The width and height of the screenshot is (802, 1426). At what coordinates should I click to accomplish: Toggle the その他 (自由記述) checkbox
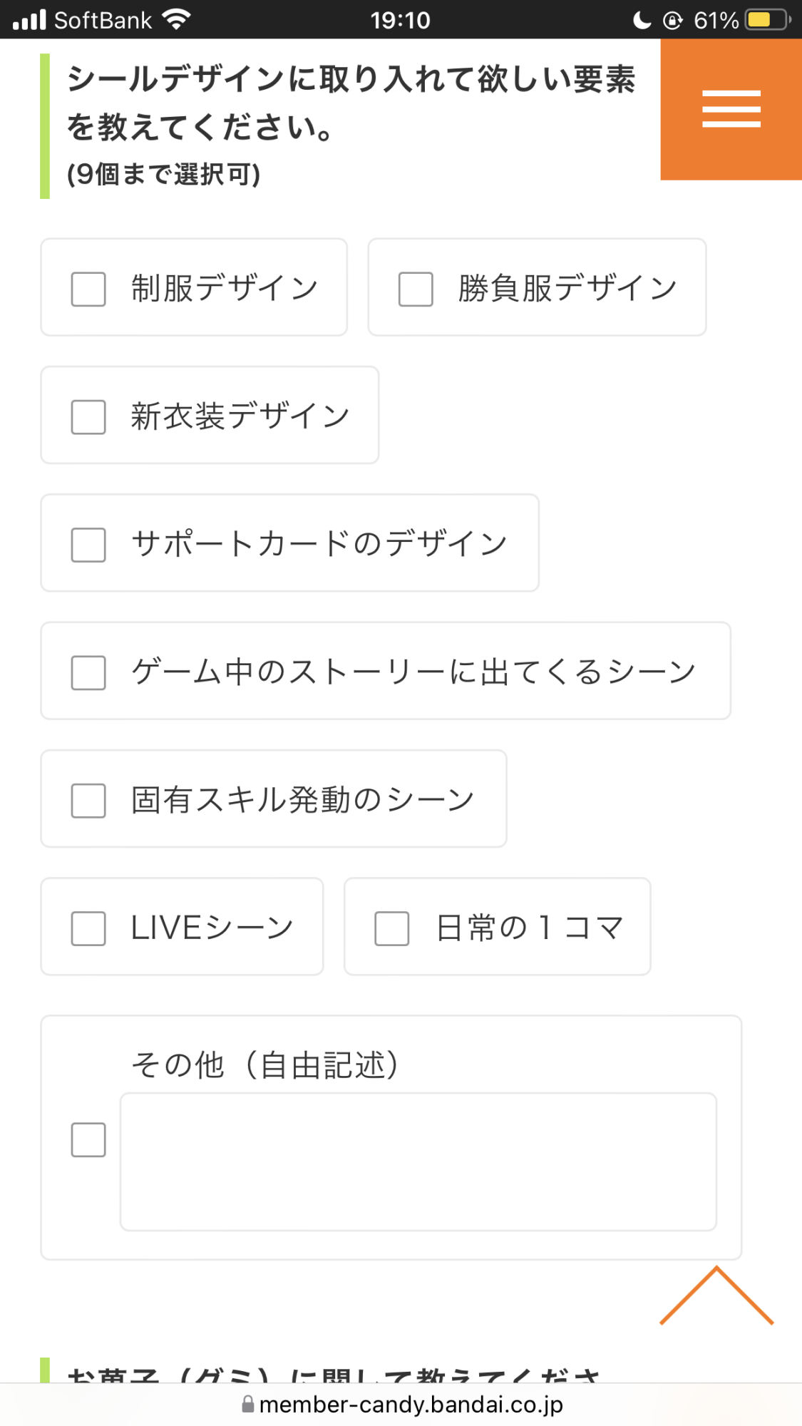(x=88, y=1139)
